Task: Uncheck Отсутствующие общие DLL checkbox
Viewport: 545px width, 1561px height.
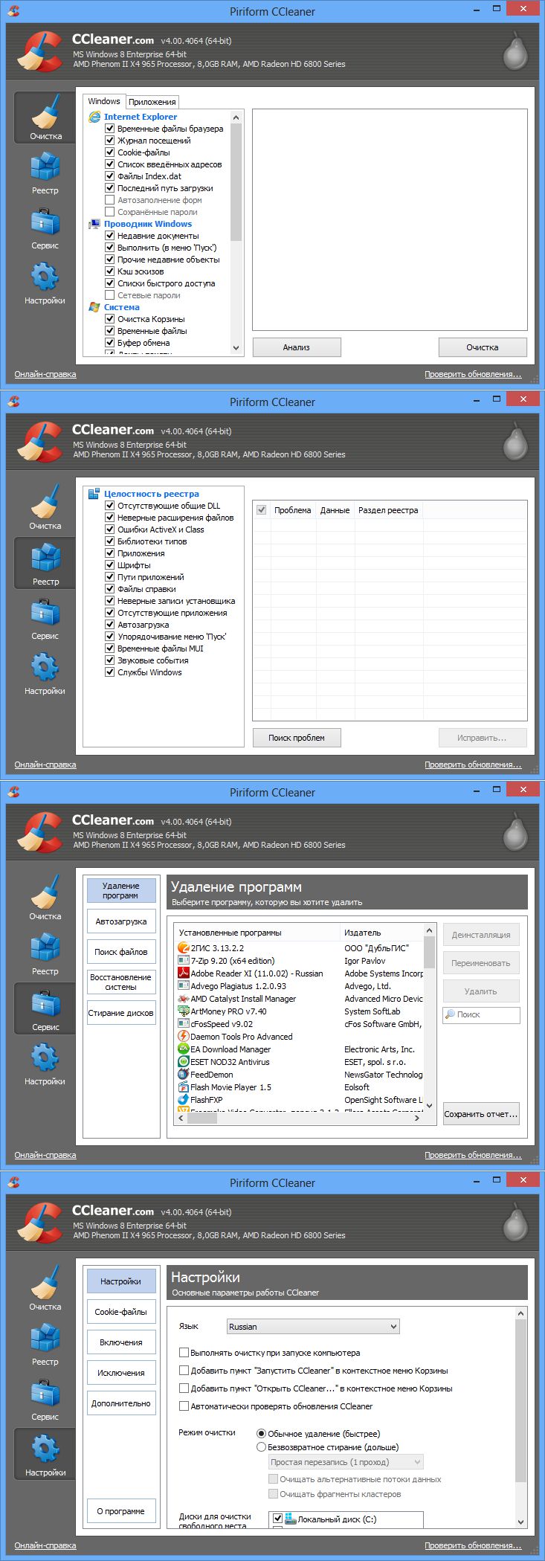Action: 110,506
